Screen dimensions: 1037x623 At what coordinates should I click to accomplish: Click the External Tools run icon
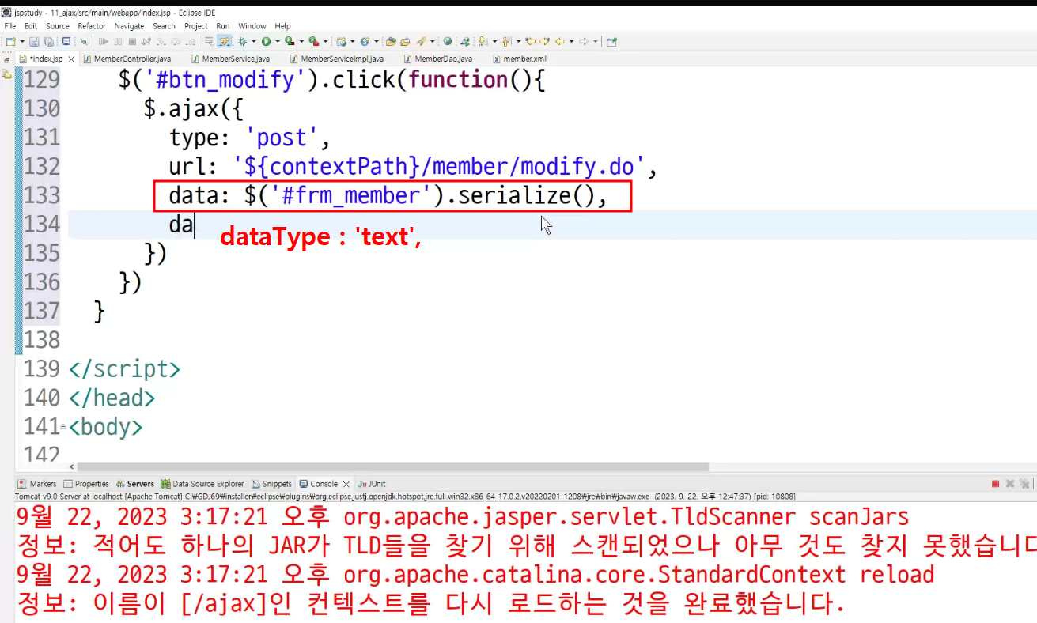pyautogui.click(x=313, y=41)
